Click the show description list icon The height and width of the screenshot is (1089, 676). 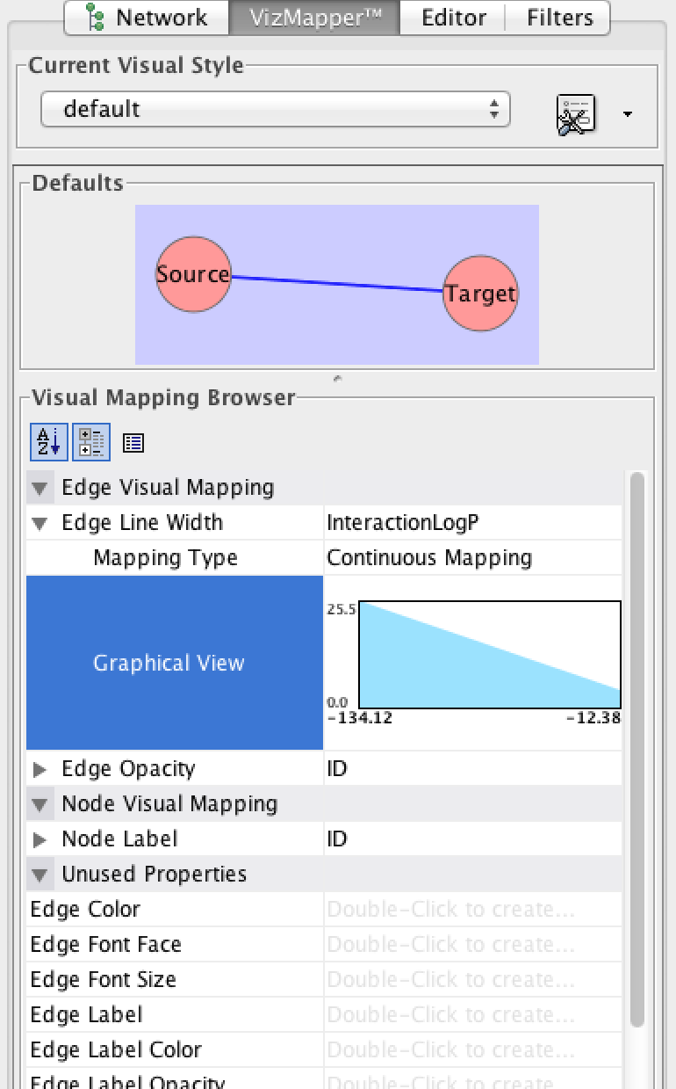(x=133, y=443)
